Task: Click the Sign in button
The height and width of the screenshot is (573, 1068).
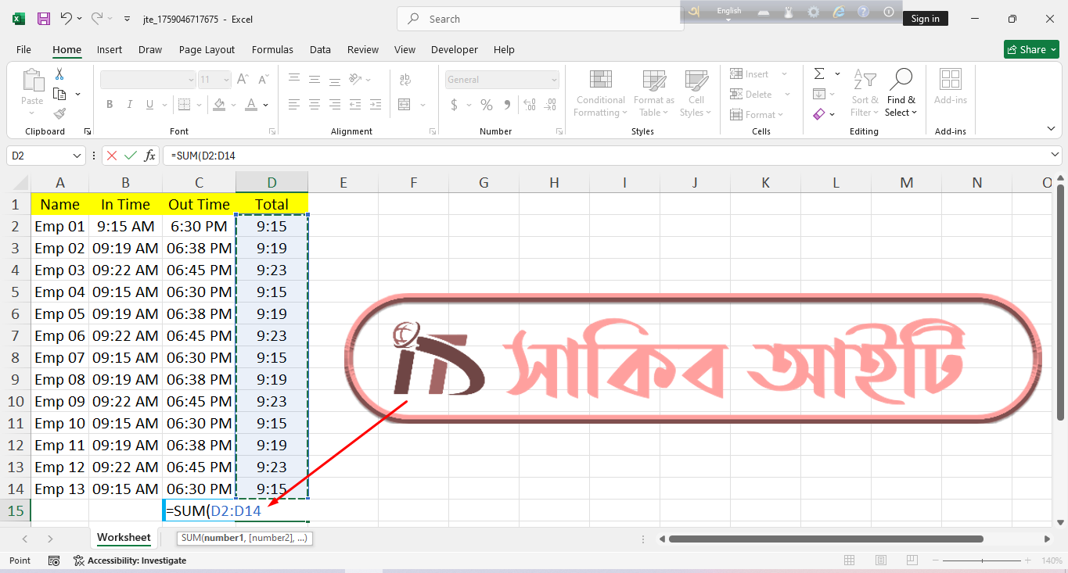Action: [x=925, y=19]
